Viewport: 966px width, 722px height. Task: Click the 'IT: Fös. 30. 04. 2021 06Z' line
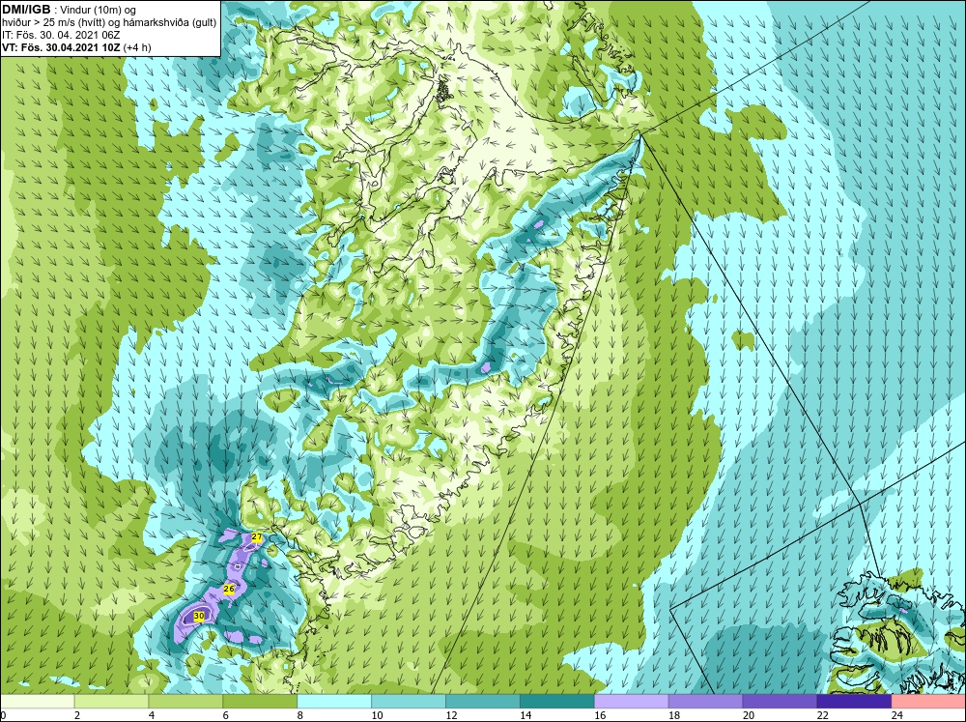[x=61, y=35]
